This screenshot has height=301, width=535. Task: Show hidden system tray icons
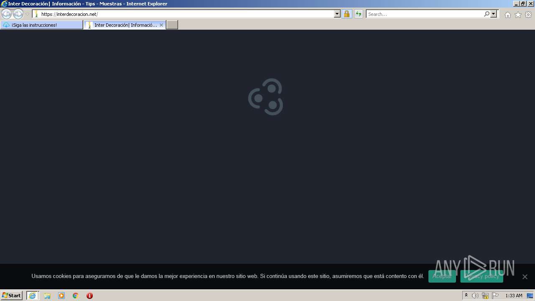coord(466,296)
